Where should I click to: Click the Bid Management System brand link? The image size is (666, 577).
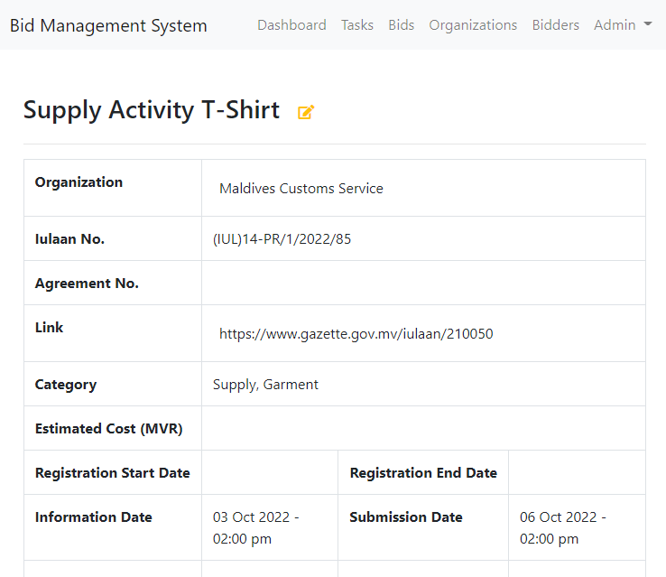pos(108,25)
